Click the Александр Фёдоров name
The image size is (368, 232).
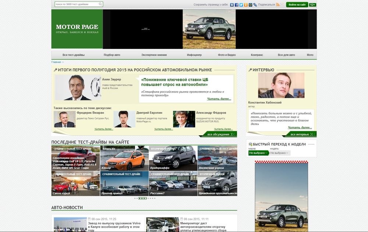point(211,113)
